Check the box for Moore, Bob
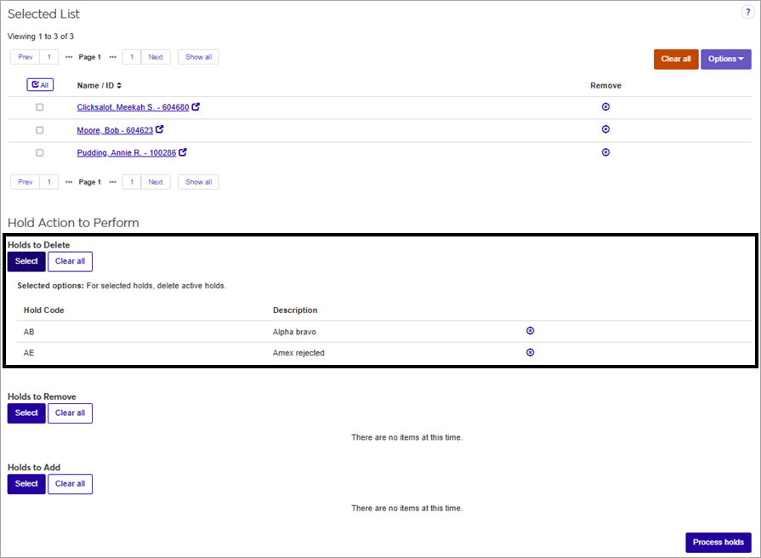 pos(40,129)
